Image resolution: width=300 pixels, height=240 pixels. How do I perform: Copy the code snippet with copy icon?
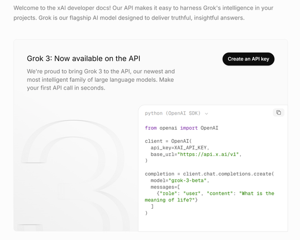(279, 112)
